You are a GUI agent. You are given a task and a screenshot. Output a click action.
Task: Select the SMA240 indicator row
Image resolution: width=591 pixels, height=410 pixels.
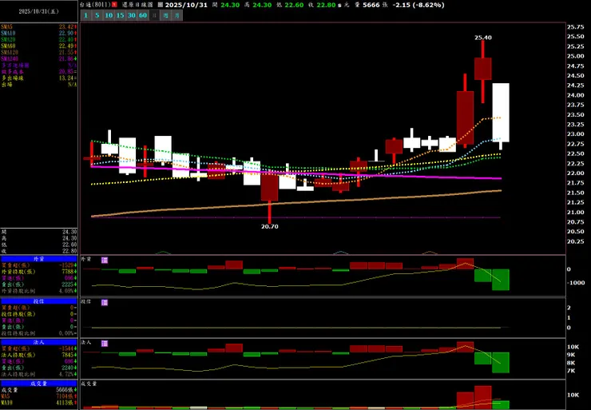pyautogui.click(x=39, y=59)
